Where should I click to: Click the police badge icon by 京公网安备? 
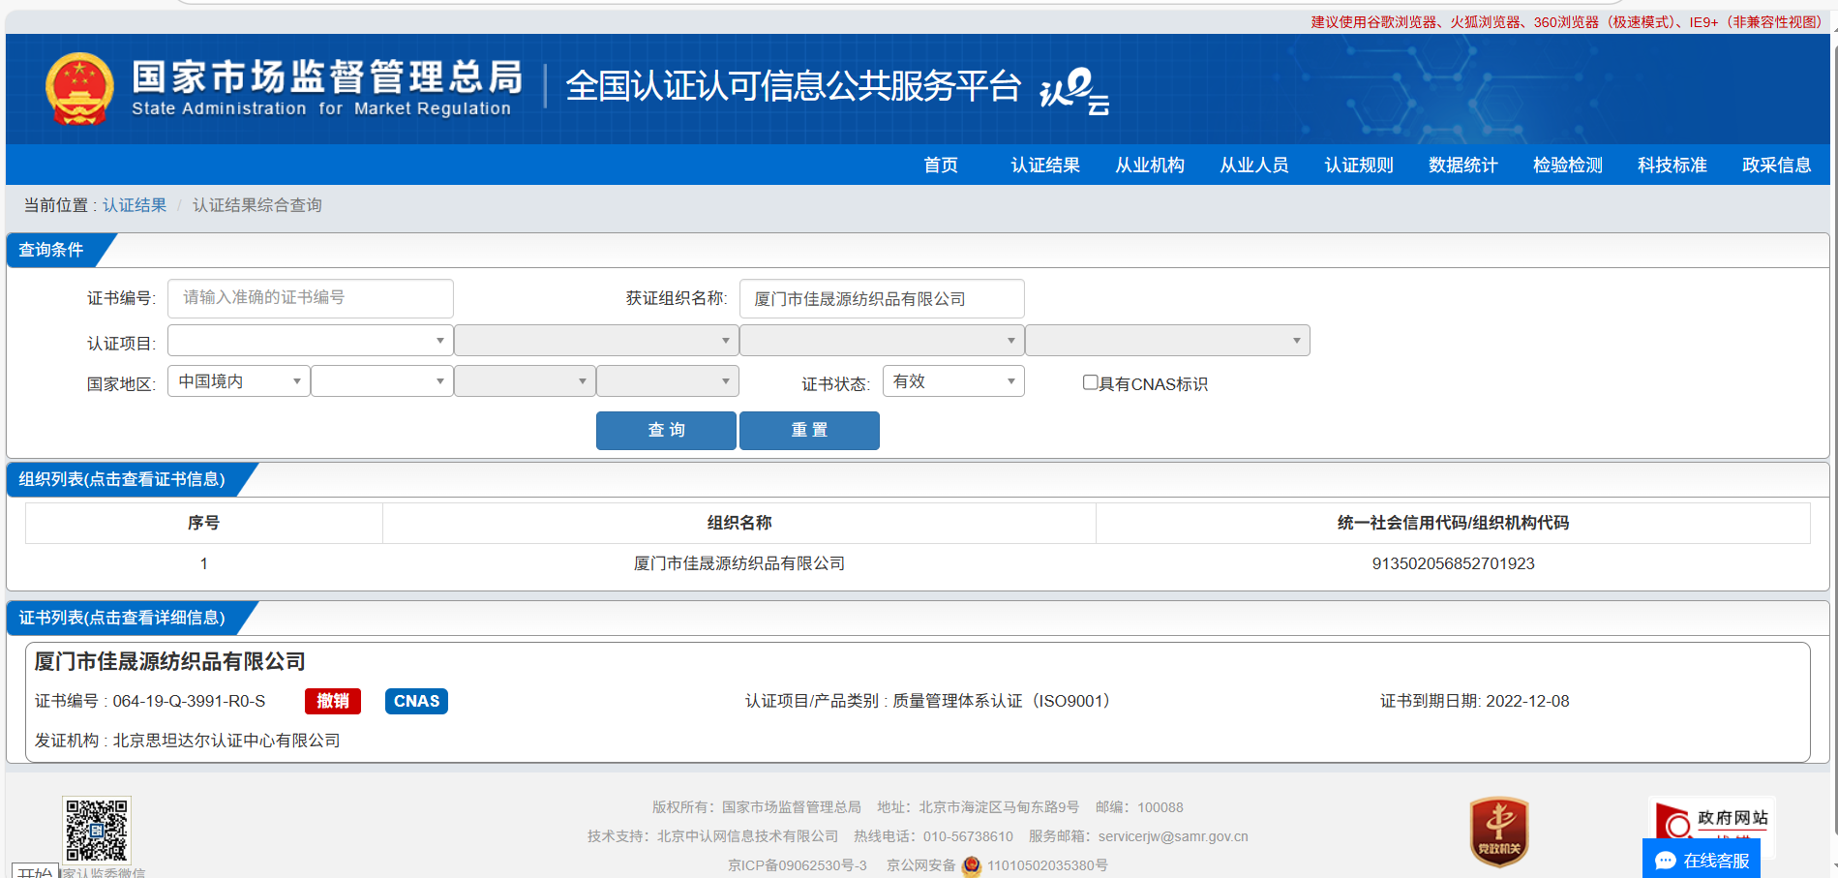click(x=971, y=865)
